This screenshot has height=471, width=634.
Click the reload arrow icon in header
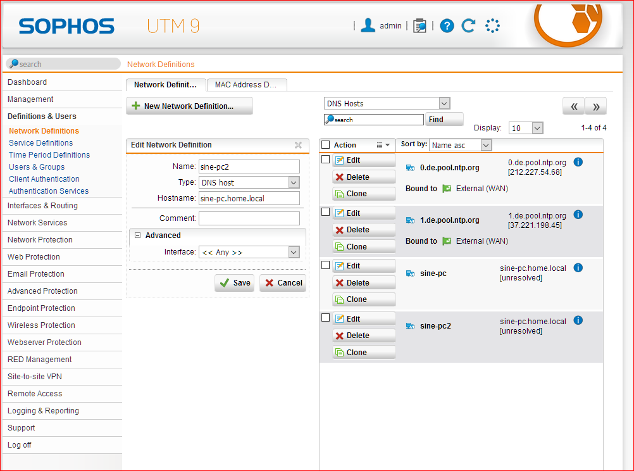[x=468, y=26]
